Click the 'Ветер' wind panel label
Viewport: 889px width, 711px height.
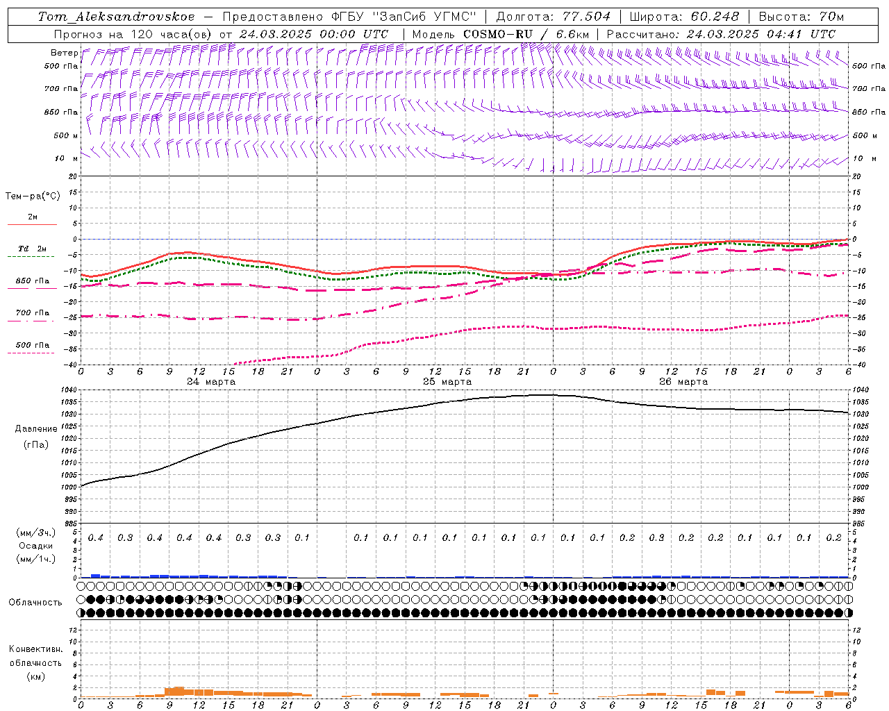click(x=65, y=53)
